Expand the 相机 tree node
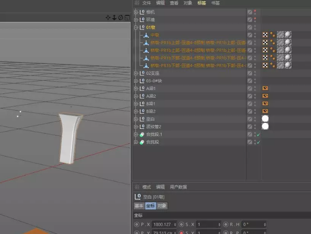 (136, 12)
